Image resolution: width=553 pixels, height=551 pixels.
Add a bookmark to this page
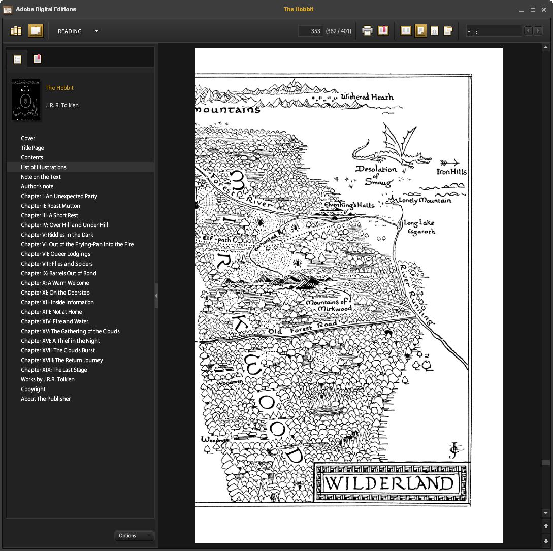(383, 31)
